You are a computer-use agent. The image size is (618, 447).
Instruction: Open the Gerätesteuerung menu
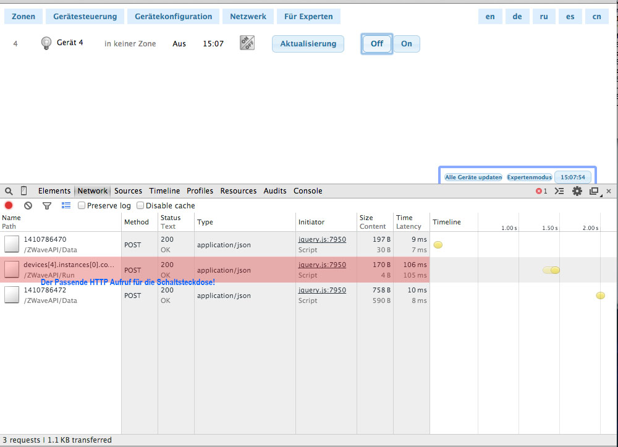coord(85,17)
